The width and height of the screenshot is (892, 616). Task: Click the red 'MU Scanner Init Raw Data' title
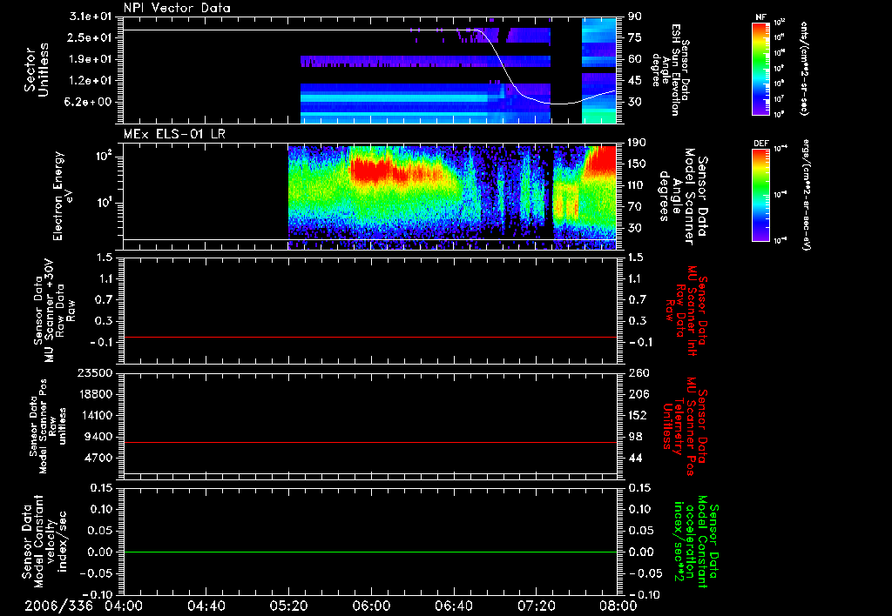point(686,311)
